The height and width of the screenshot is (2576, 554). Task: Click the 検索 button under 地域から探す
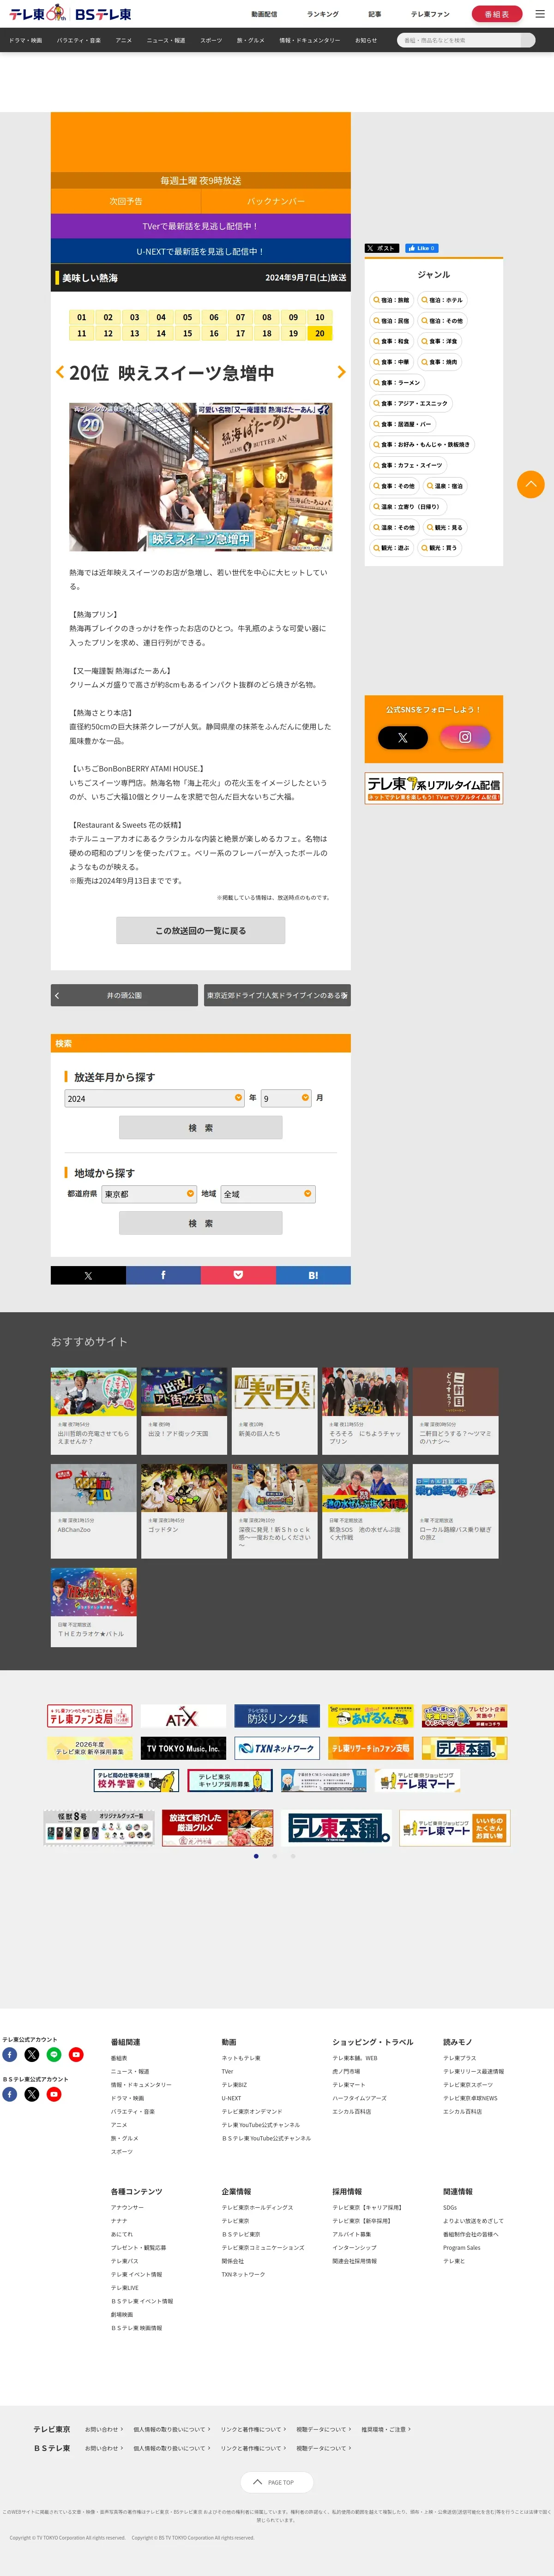[200, 1223]
